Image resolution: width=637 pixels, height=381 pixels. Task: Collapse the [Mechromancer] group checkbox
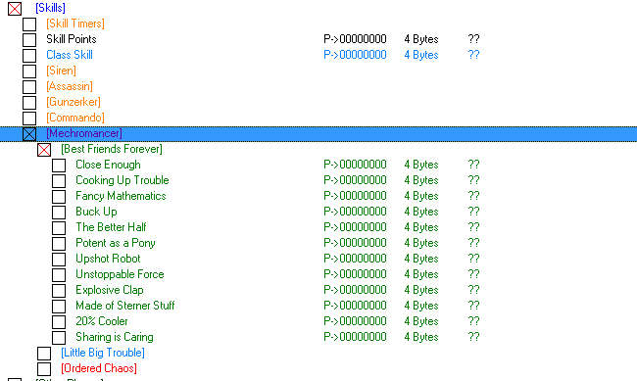point(29,134)
